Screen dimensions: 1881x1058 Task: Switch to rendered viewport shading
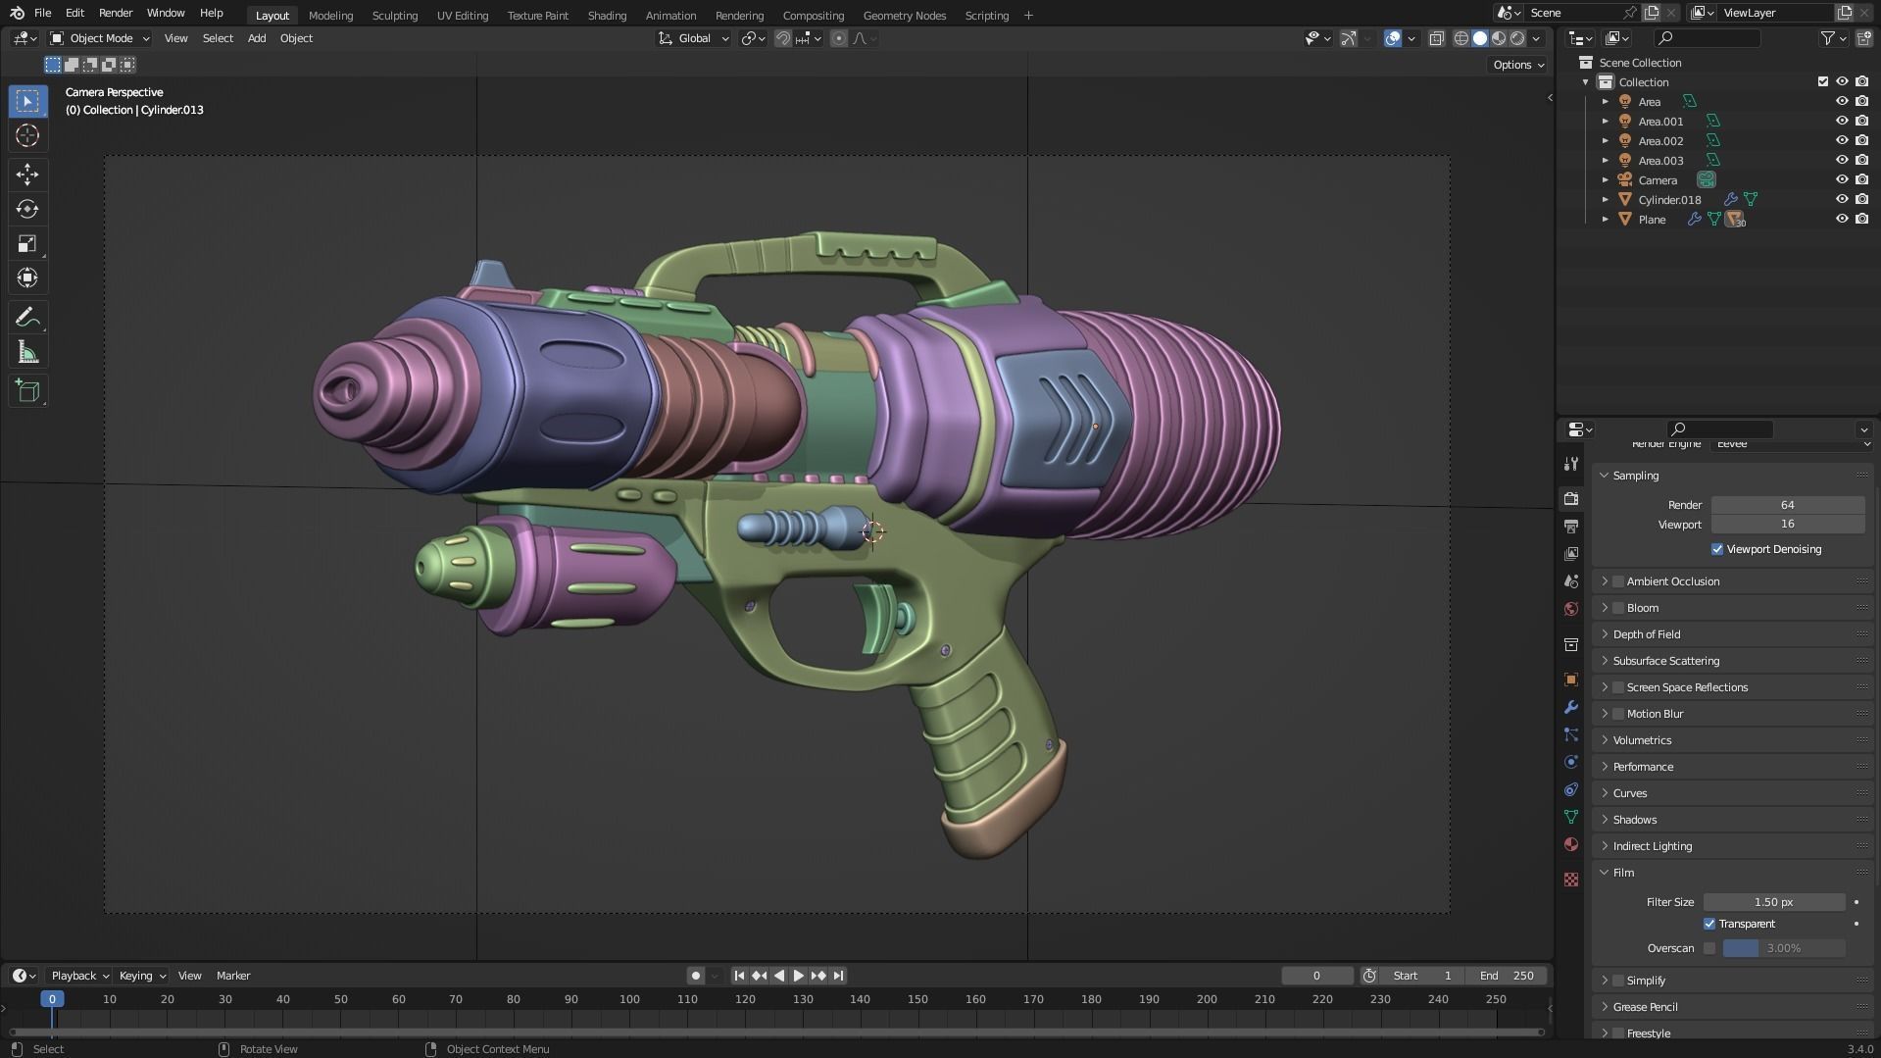click(1517, 38)
